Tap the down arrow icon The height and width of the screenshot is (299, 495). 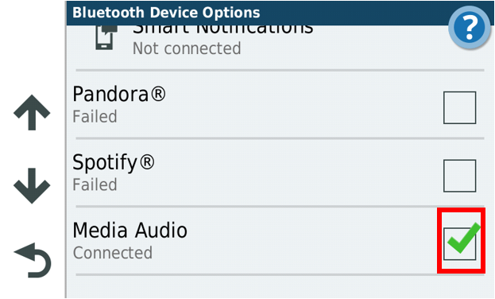[32, 186]
